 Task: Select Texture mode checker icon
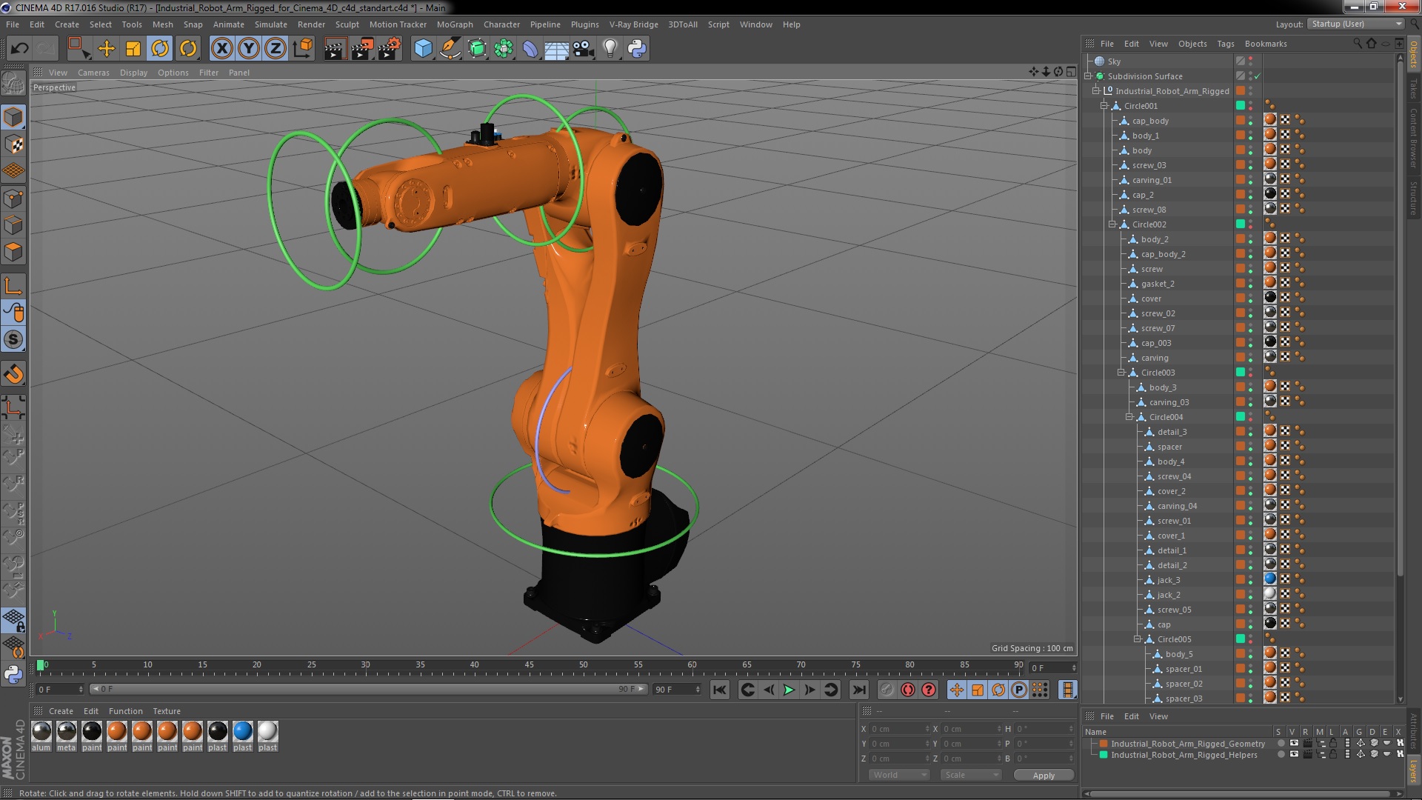(x=13, y=144)
